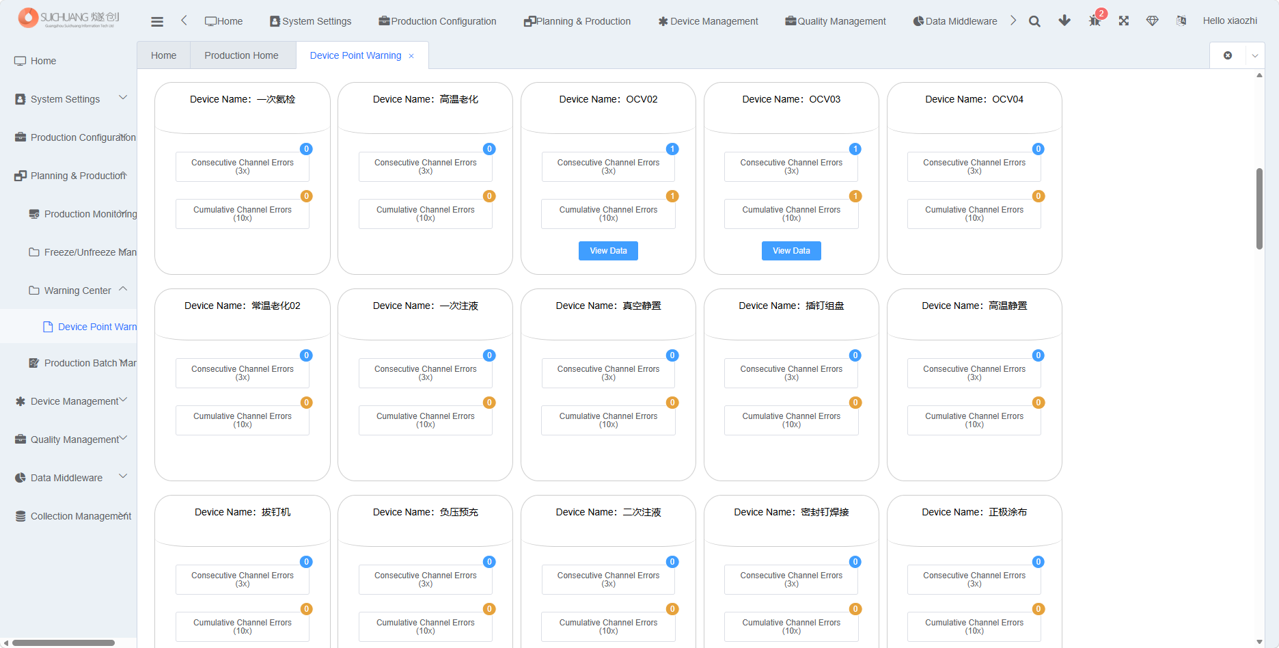Click the Warning Center folder icon
This screenshot has width=1279, height=648.
click(x=34, y=291)
